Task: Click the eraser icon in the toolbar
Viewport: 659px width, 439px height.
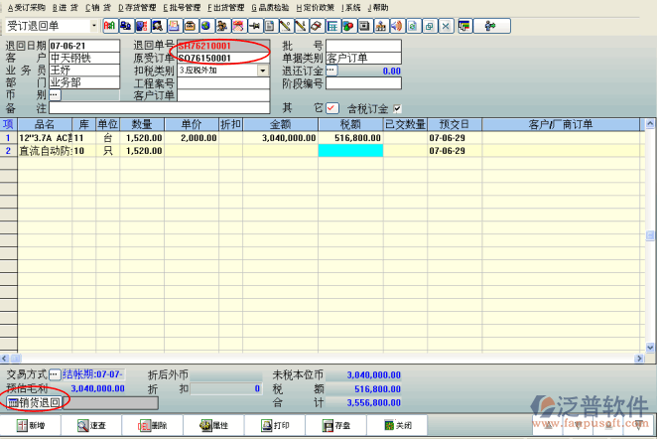Action: (315, 24)
